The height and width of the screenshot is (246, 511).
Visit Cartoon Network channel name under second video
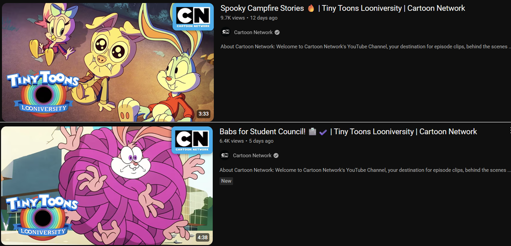(x=252, y=156)
